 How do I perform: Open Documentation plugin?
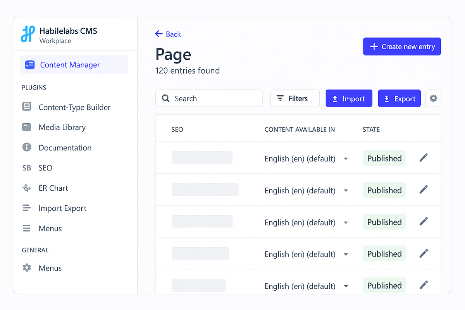tap(65, 148)
